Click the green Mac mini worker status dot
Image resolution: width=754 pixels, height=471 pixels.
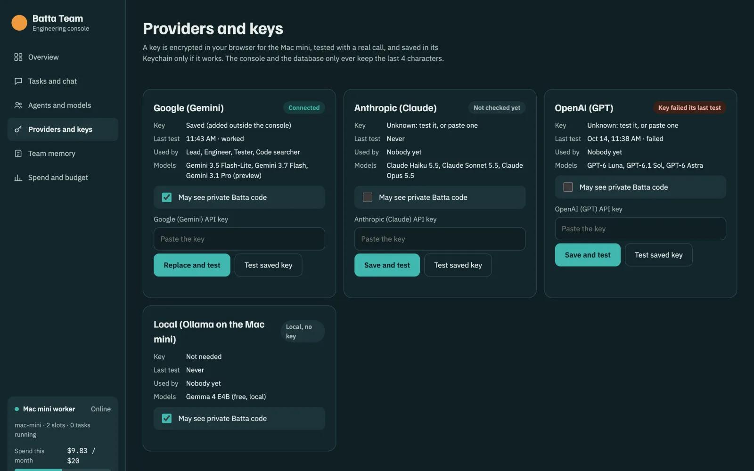click(x=17, y=409)
